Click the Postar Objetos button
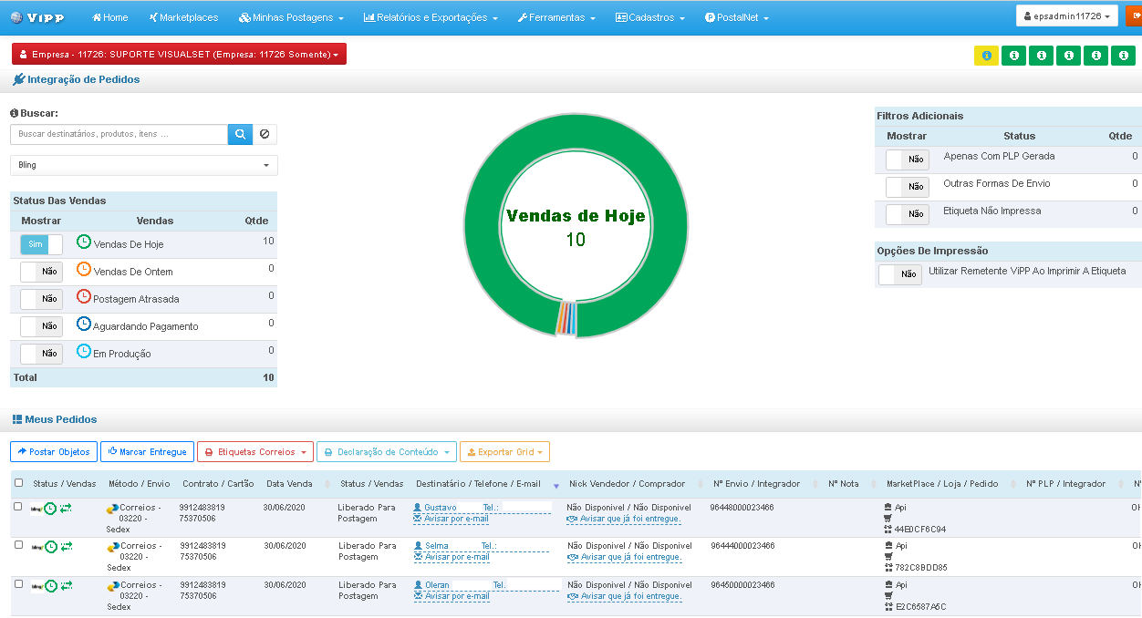Image resolution: width=1142 pixels, height=618 pixels. [54, 452]
